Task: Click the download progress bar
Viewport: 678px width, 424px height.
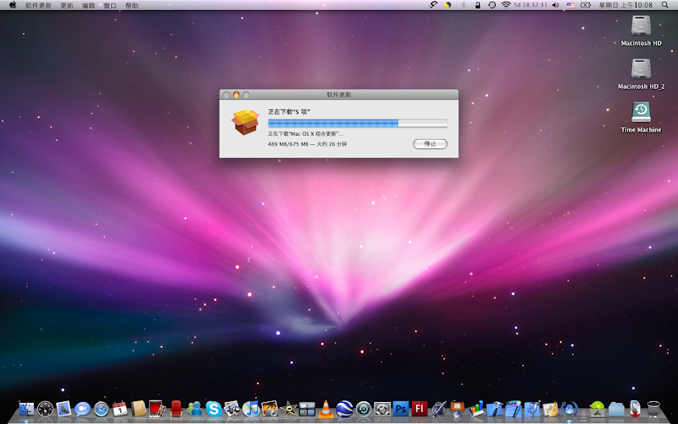Action: point(358,123)
